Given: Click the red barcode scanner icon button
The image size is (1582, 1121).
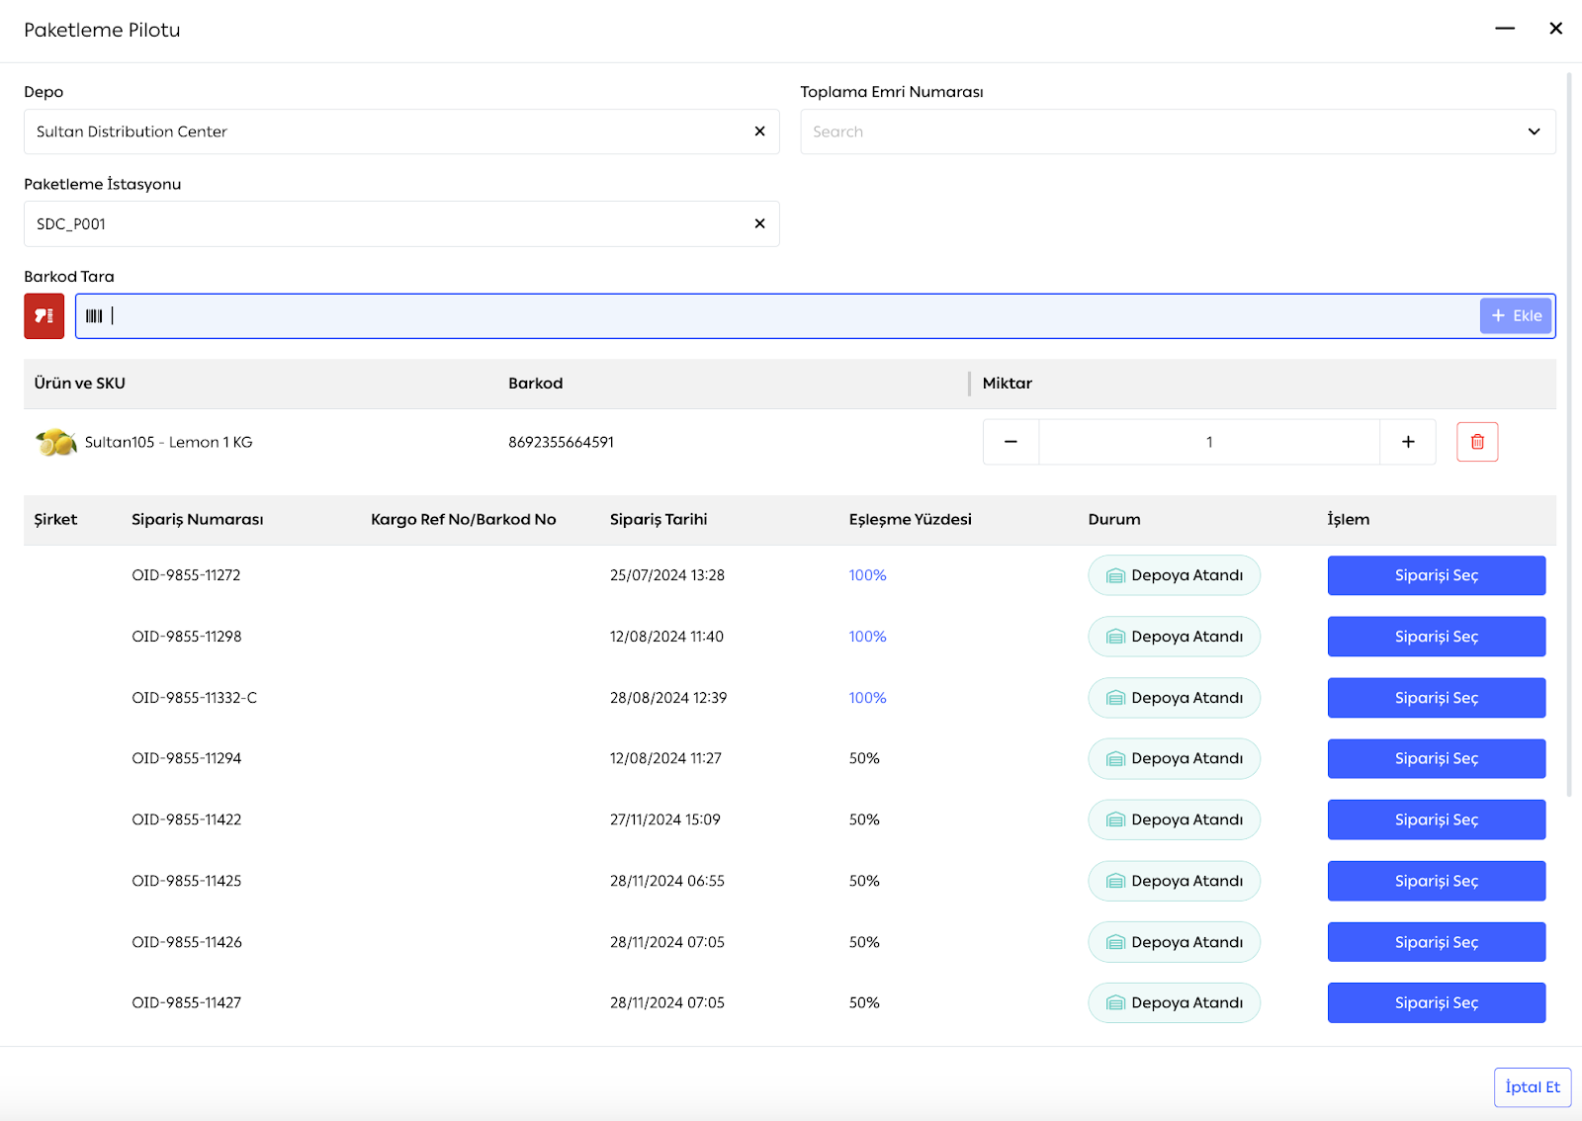Looking at the screenshot, I should point(44,316).
